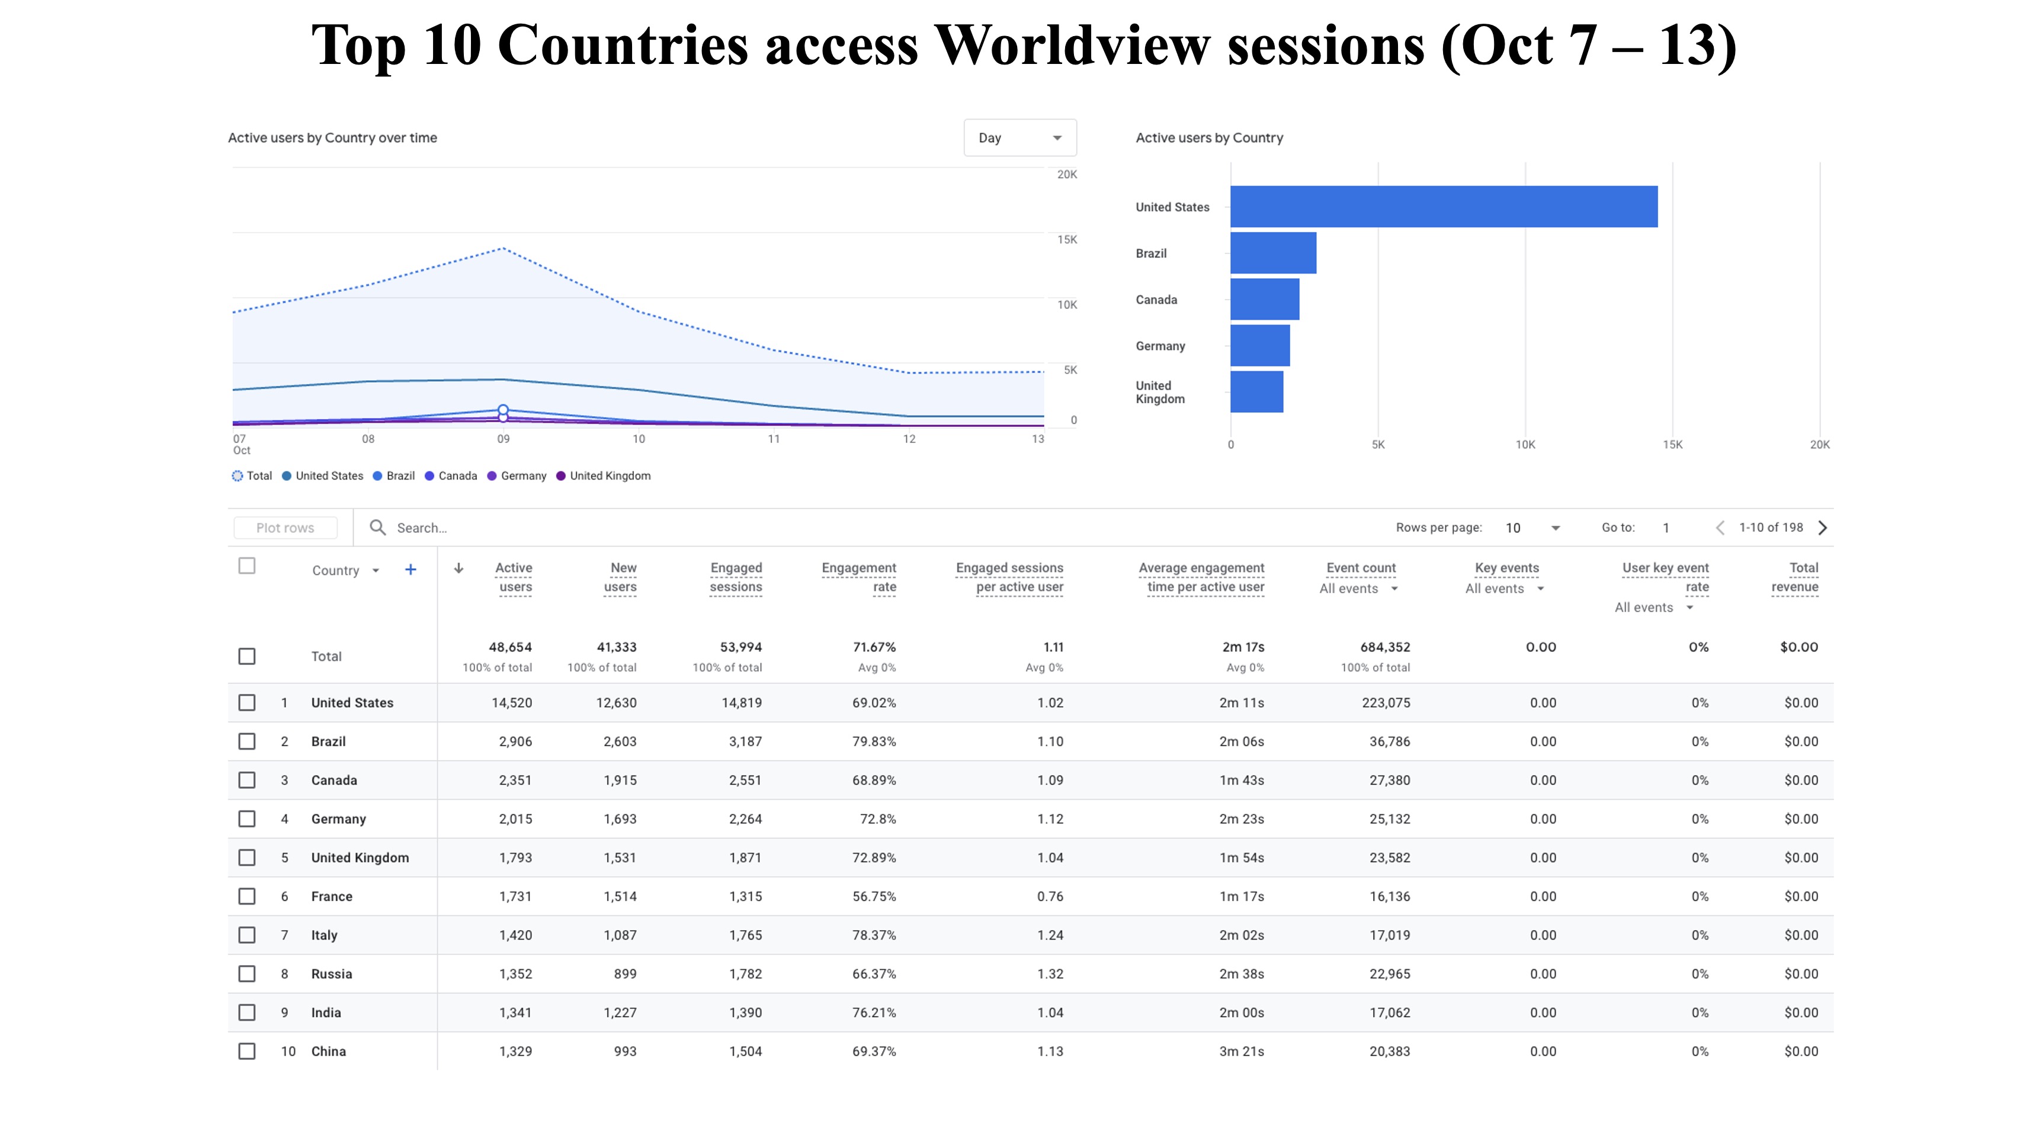Sort by the Engagement rate column header

pyautogui.click(x=859, y=577)
